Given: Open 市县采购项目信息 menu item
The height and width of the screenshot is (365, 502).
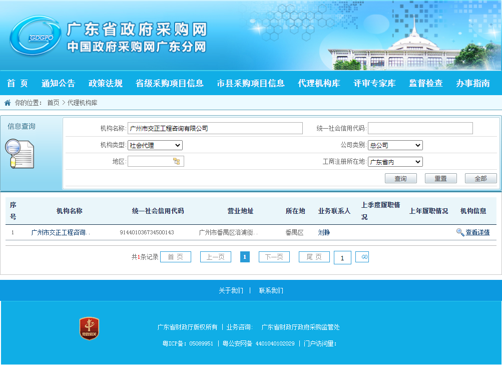Looking at the screenshot, I should click(251, 83).
